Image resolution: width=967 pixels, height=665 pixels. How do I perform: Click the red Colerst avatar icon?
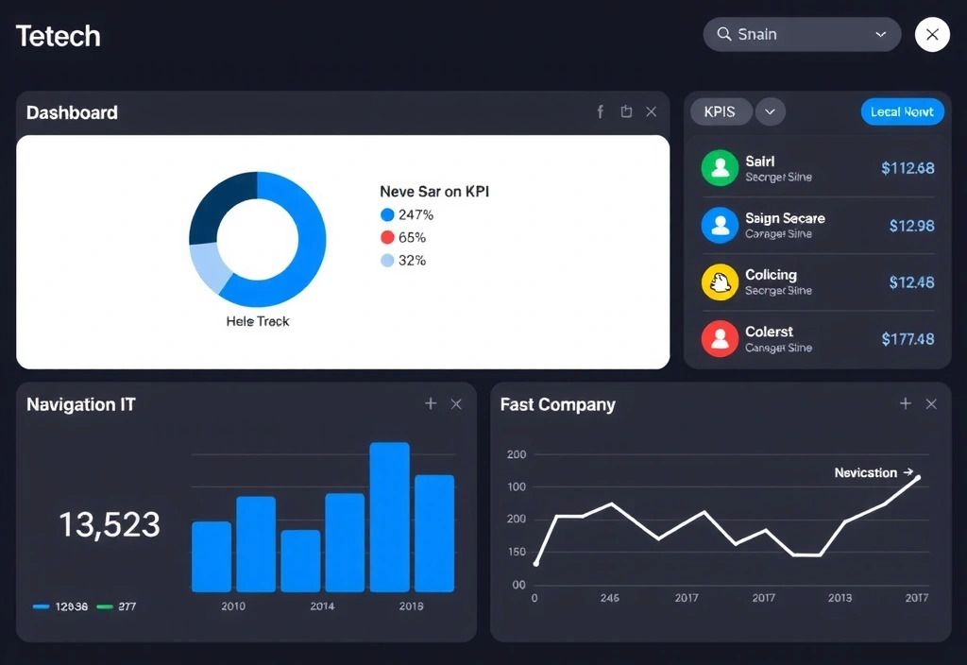point(720,338)
